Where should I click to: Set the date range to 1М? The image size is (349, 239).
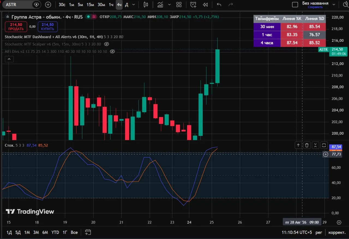coord(27,232)
